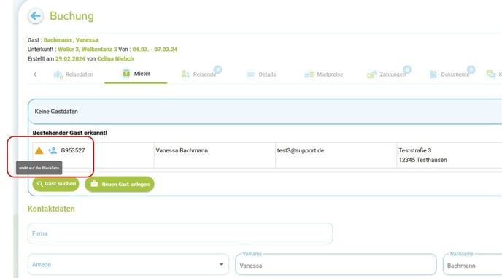The height and width of the screenshot is (278, 502).
Task: Open the Anrede dropdown
Action: coord(128,265)
